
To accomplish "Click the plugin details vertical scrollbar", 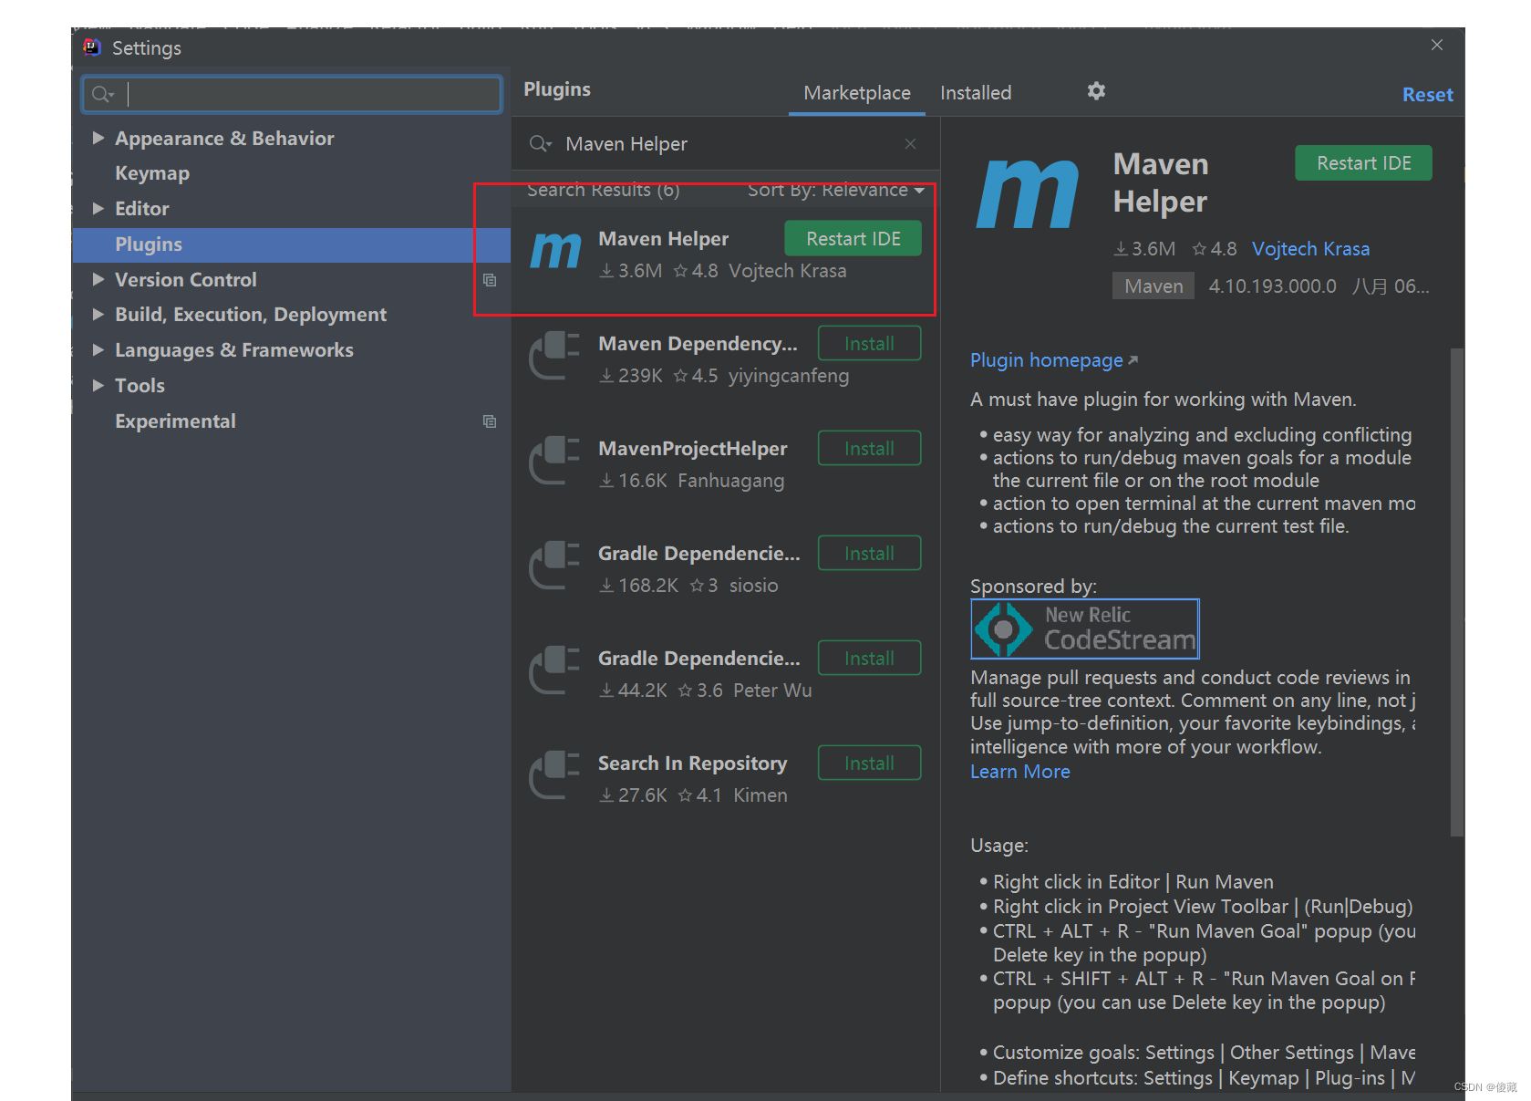I will pyautogui.click(x=1457, y=591).
